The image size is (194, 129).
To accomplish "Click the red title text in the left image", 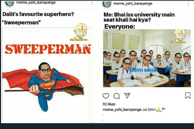I will [x=48, y=49].
